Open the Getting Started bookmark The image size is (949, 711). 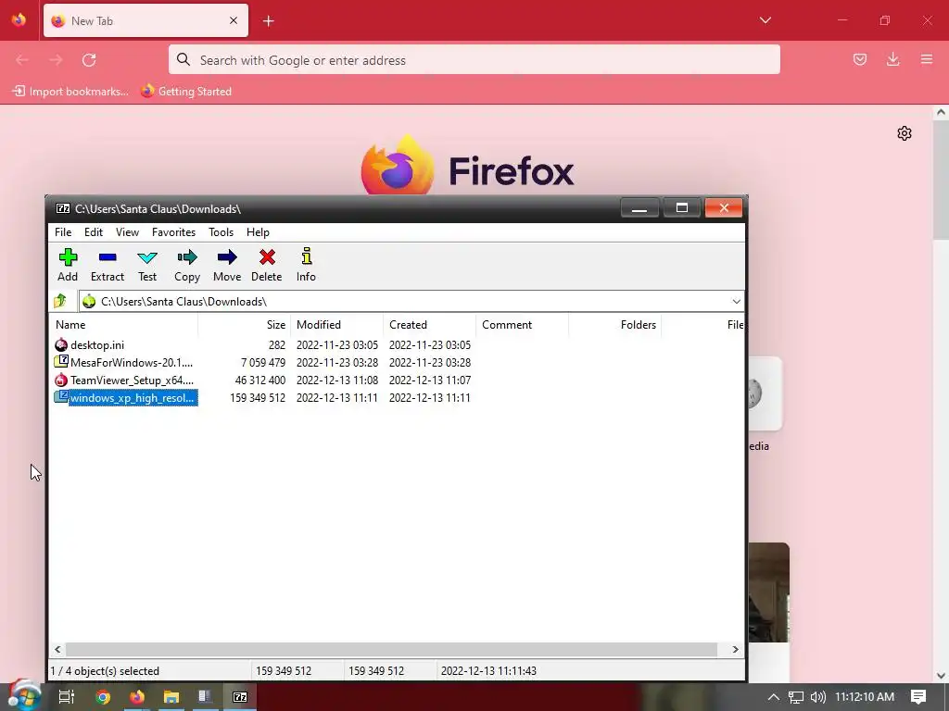tap(186, 92)
